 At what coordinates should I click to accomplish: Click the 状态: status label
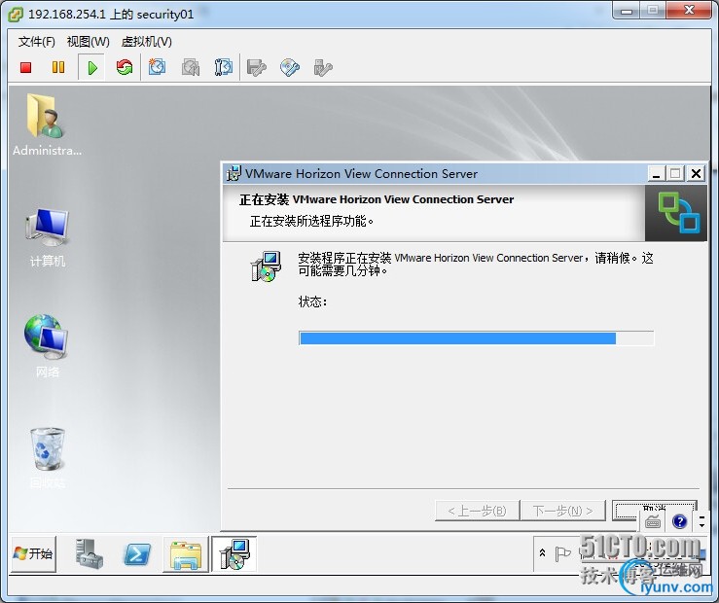tap(312, 301)
